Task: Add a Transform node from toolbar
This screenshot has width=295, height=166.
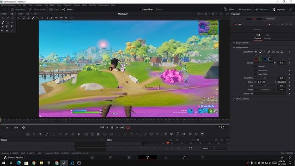Action: 112,134
